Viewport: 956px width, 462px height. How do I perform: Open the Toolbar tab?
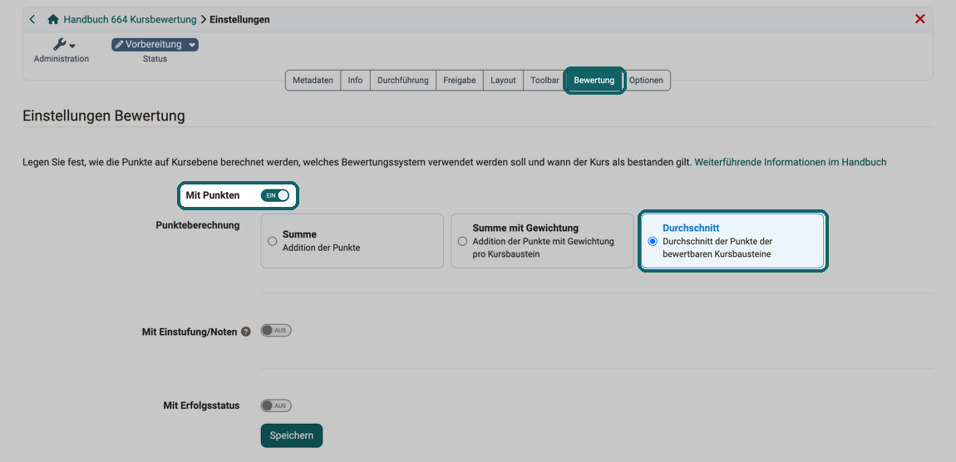tap(545, 81)
